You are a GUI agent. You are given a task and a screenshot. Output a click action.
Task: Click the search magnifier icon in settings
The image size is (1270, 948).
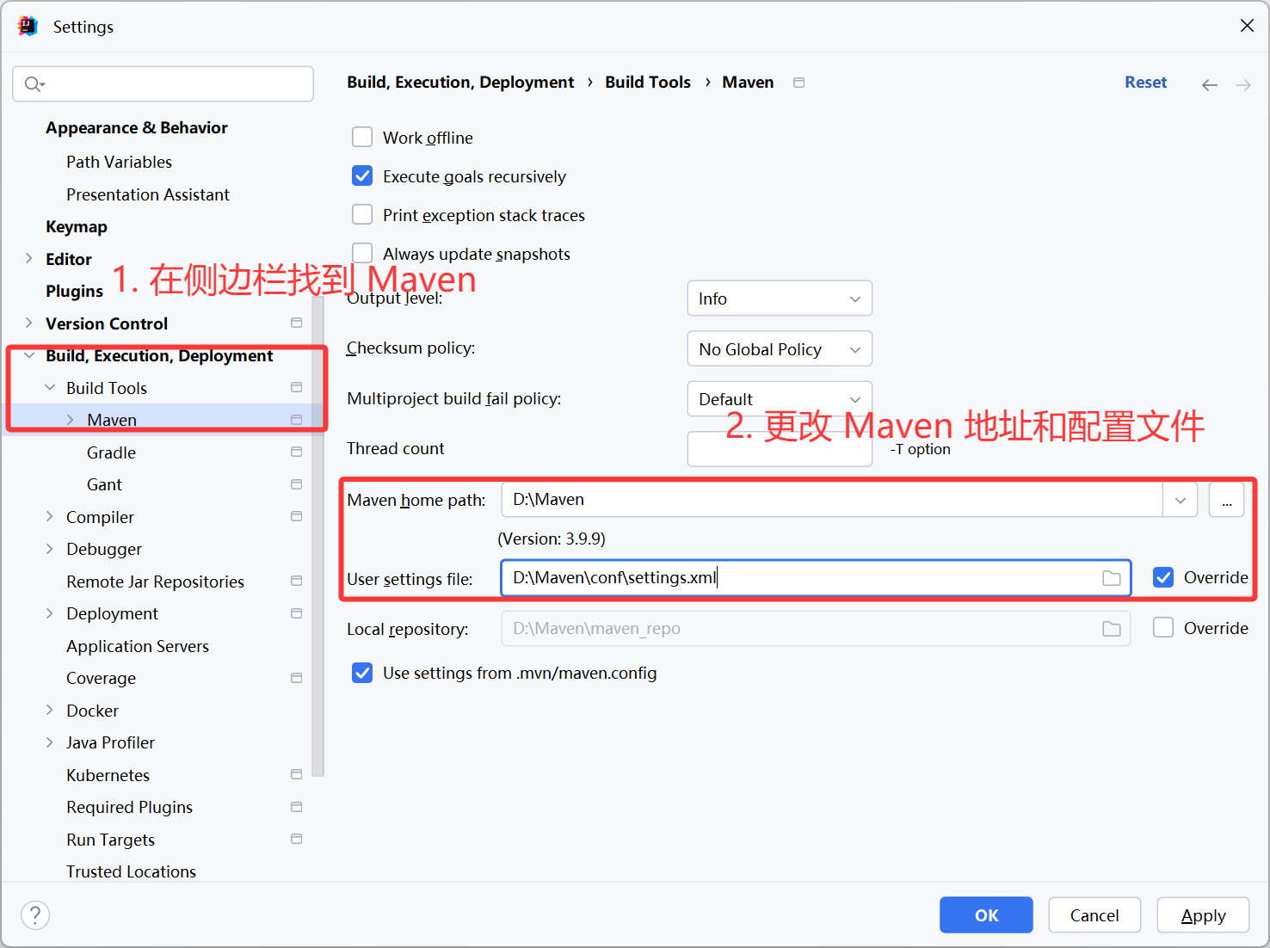coord(34,83)
